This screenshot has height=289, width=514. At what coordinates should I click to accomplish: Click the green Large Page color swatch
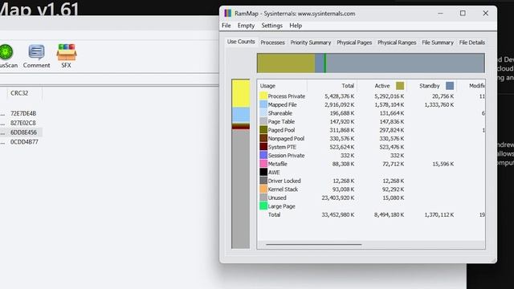(x=263, y=206)
